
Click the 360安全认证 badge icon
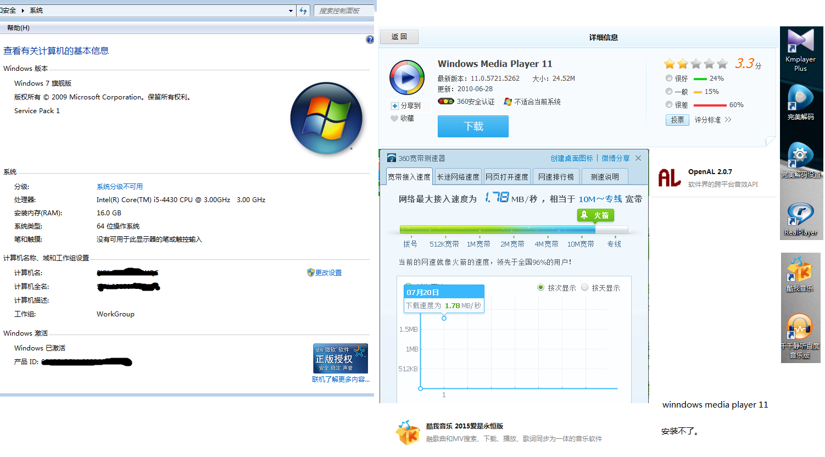point(445,102)
